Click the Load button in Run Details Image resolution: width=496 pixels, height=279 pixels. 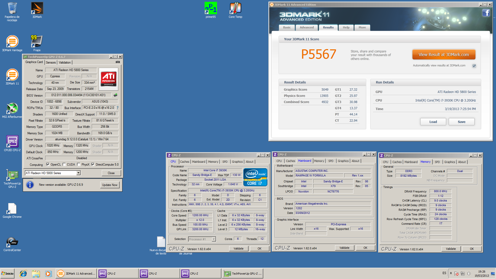[433, 122]
